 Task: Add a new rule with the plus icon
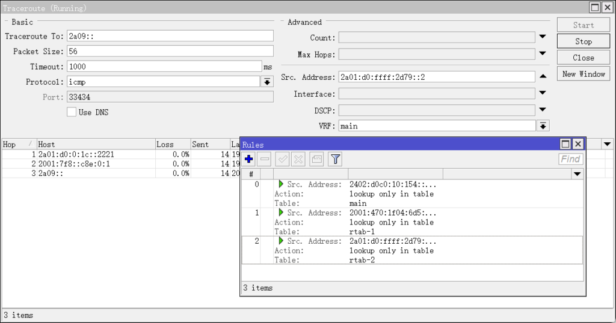tap(248, 159)
